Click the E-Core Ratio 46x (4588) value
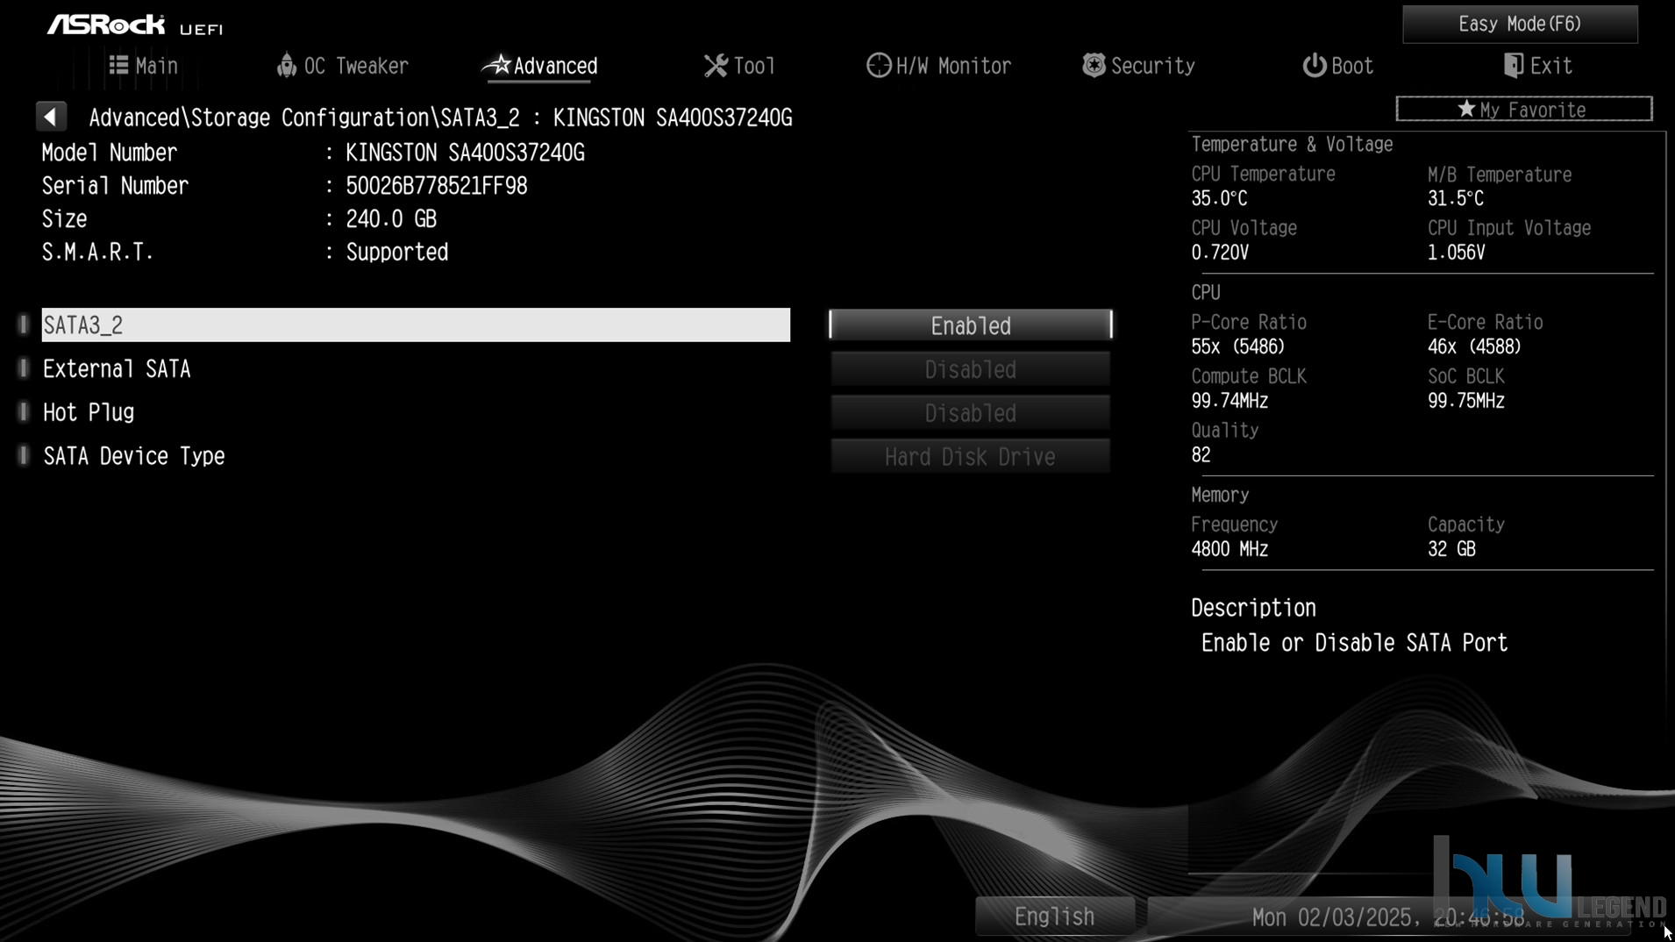Screen dimensions: 1675x942 1474,346
